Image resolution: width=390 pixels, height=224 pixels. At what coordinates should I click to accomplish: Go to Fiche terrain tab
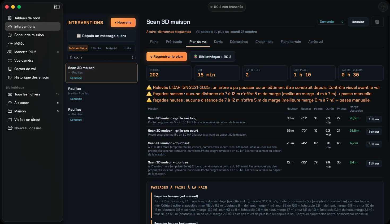[291, 42]
